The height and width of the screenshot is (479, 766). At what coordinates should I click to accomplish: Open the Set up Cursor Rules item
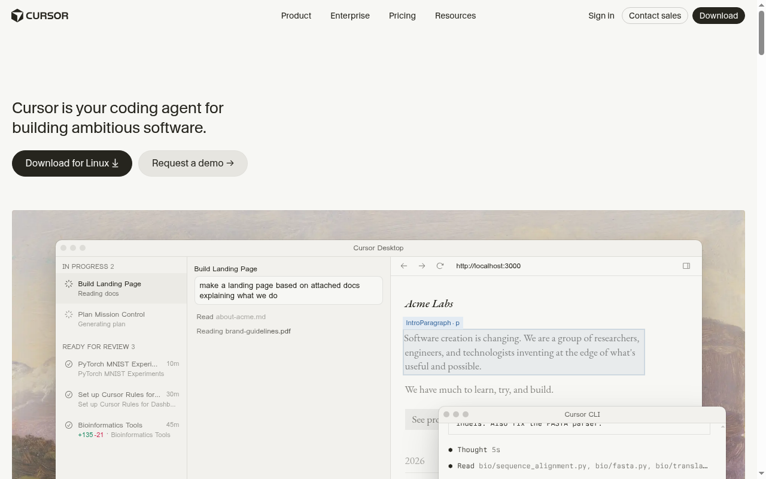(x=121, y=399)
